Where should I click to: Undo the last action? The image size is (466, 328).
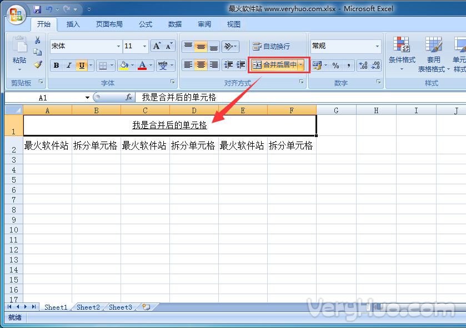49,9
